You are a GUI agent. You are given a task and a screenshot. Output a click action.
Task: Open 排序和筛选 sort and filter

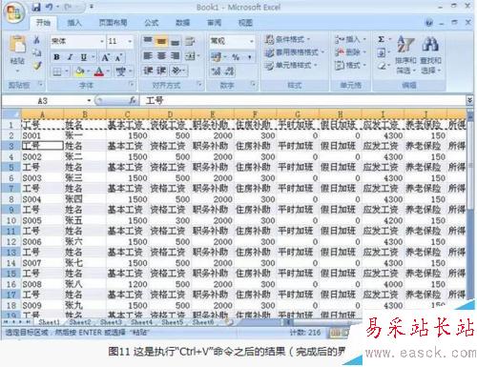point(405,55)
